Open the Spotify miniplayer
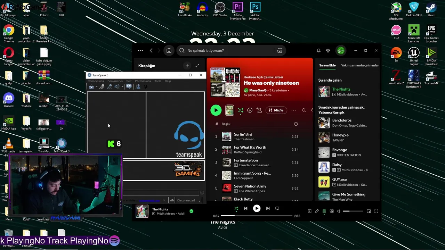Screen dimensions: 445x250 (x=369, y=211)
